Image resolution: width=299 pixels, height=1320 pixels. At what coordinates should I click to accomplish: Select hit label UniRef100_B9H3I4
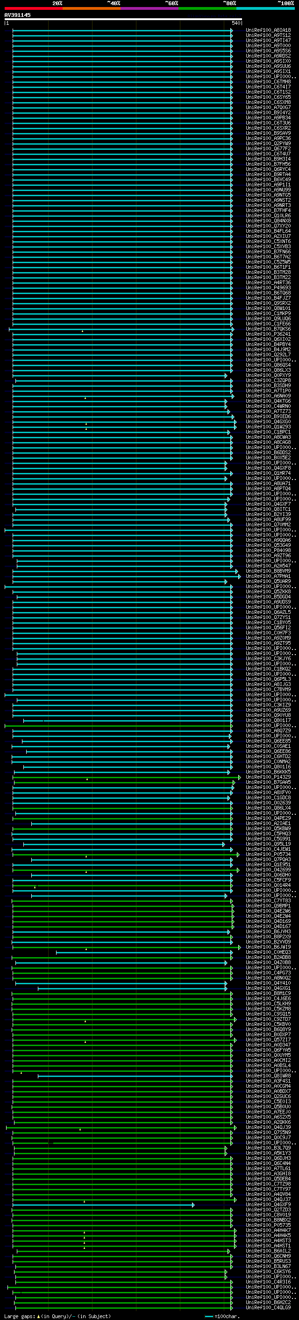coord(268,159)
